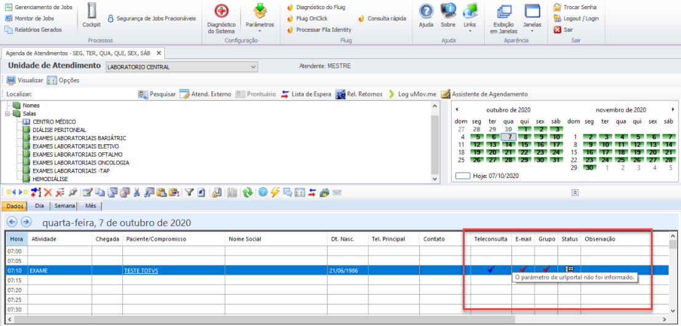
Task: Open the Cockpit tool
Action: point(91,16)
